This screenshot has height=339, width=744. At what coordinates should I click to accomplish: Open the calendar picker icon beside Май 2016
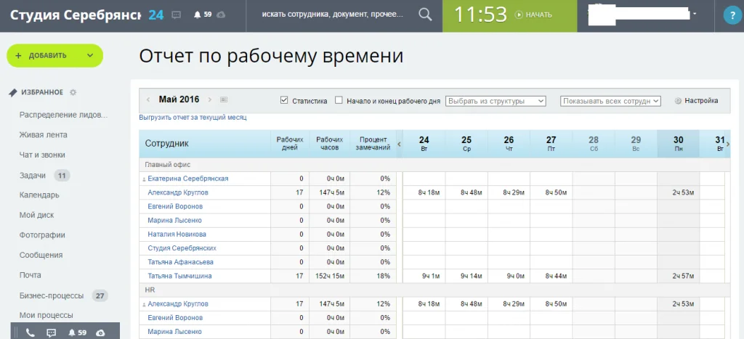224,100
